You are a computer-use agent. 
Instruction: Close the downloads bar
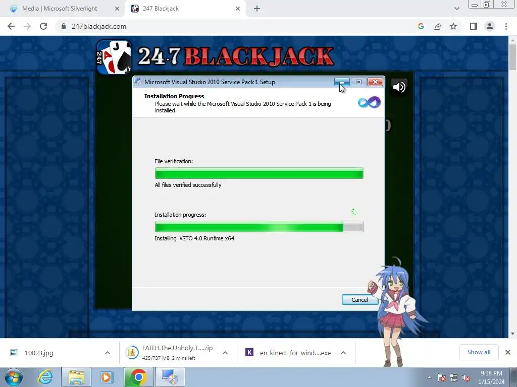coord(508,352)
